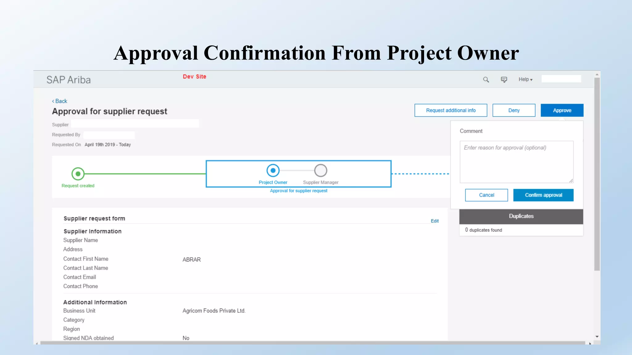Click the Request created step marker
This screenshot has height=355, width=632.
[x=78, y=174]
